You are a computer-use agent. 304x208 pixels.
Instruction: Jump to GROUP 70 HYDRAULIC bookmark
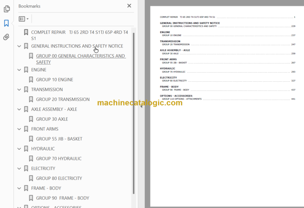pyautogui.click(x=59, y=159)
